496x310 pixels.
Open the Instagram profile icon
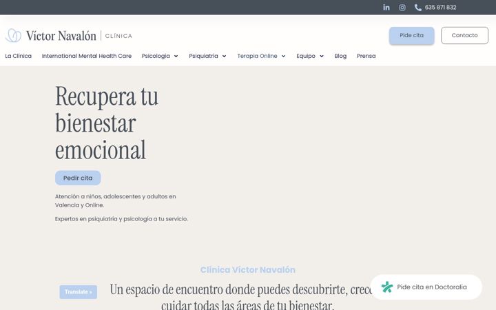[x=402, y=8]
